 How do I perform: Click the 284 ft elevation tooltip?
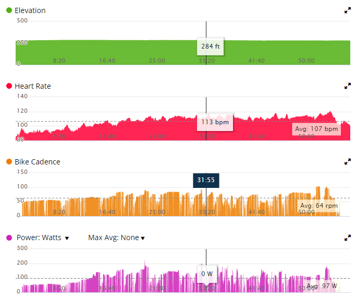210,46
